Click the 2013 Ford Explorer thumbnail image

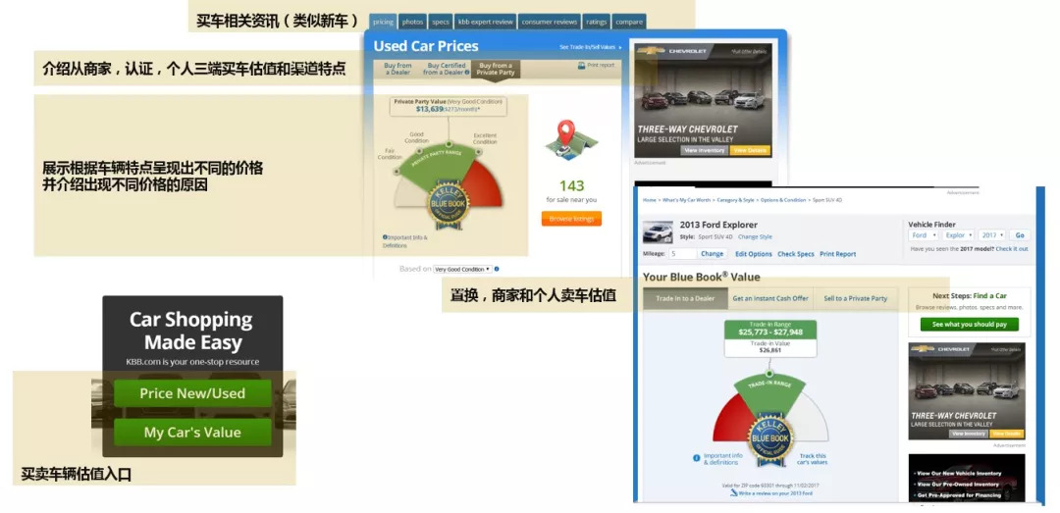[x=657, y=232]
